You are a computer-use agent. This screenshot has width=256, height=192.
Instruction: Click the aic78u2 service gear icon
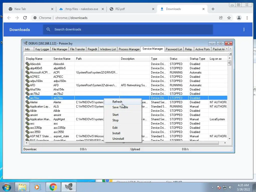click(27, 93)
